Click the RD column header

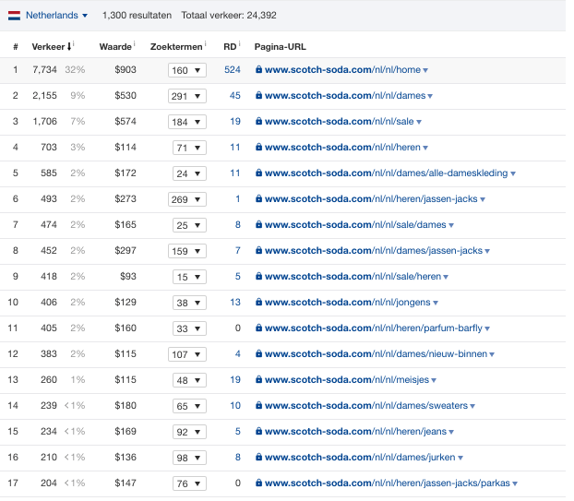[x=230, y=47]
